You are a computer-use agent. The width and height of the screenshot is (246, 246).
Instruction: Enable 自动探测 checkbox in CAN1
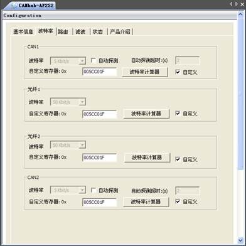coord(94,61)
